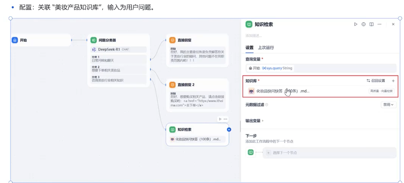
Task: Open the ellipsis menu above canvas 知识检索 node
Action: pos(226,119)
